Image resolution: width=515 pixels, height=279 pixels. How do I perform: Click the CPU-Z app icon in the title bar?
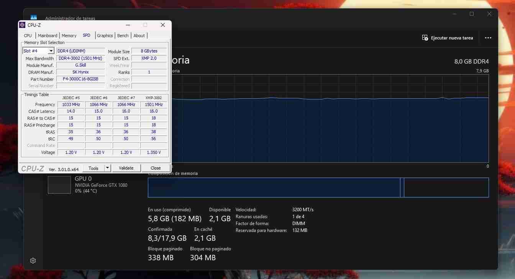point(22,25)
